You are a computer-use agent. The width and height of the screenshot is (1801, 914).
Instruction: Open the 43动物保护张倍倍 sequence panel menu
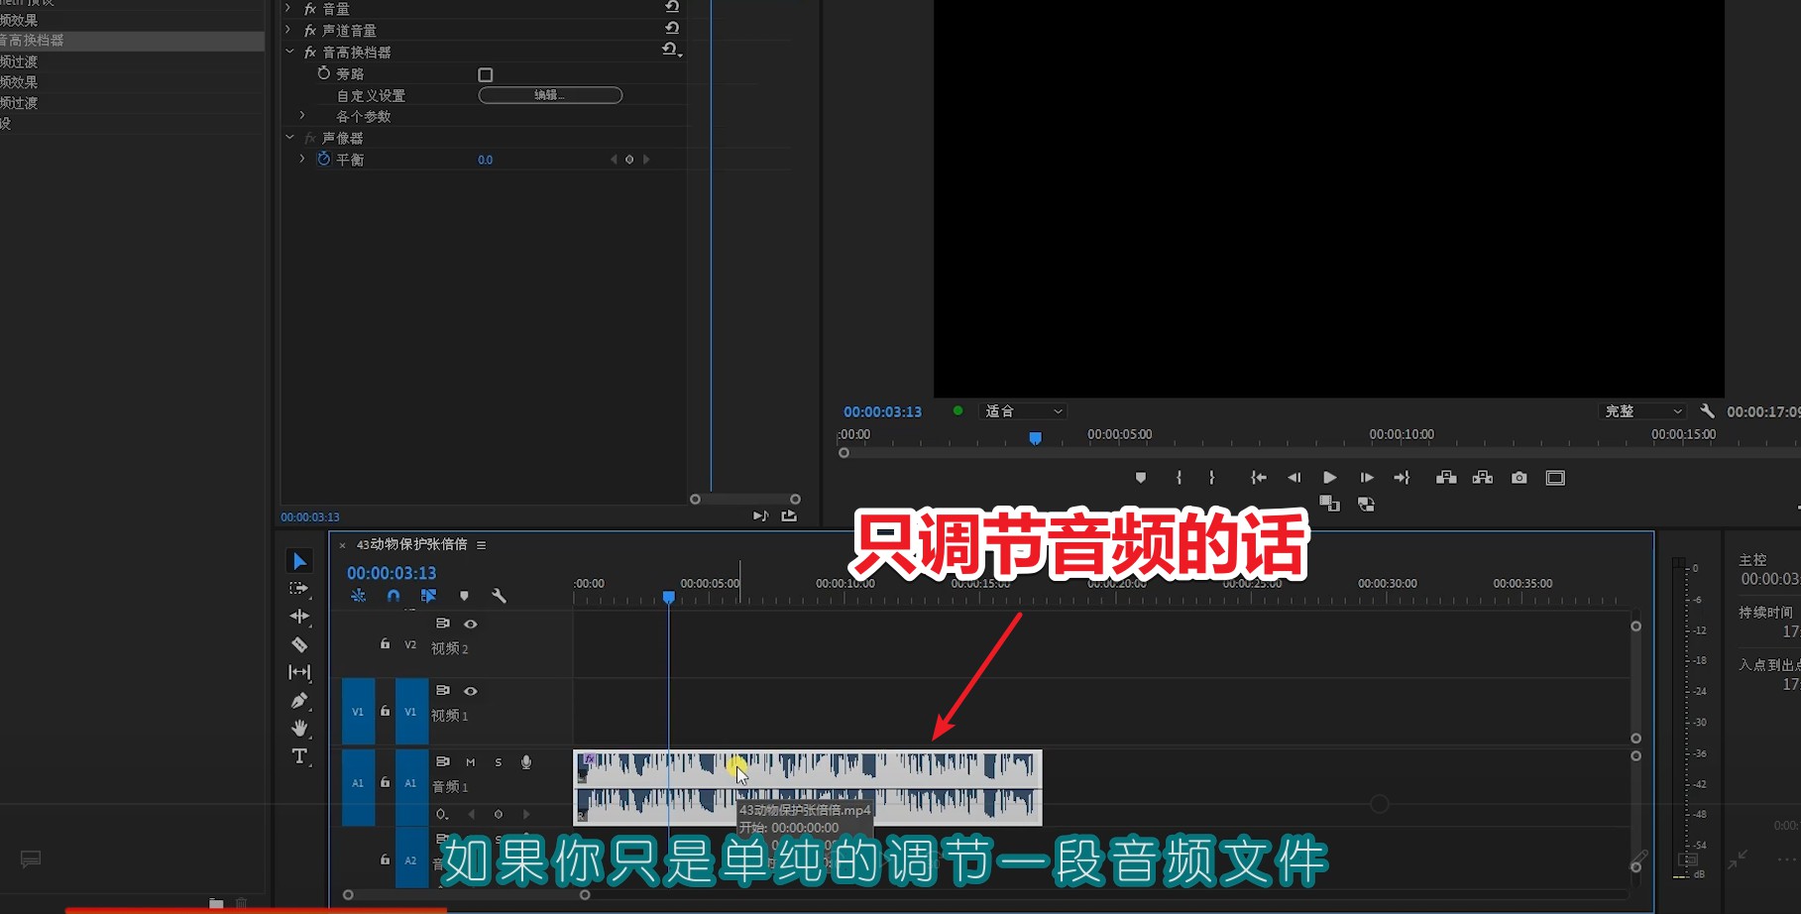click(x=482, y=545)
